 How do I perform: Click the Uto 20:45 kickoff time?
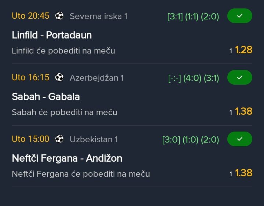coord(30,16)
